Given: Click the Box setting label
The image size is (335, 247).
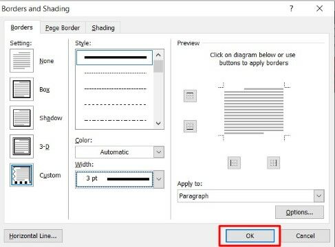Looking at the screenshot, I should pyautogui.click(x=45, y=89).
